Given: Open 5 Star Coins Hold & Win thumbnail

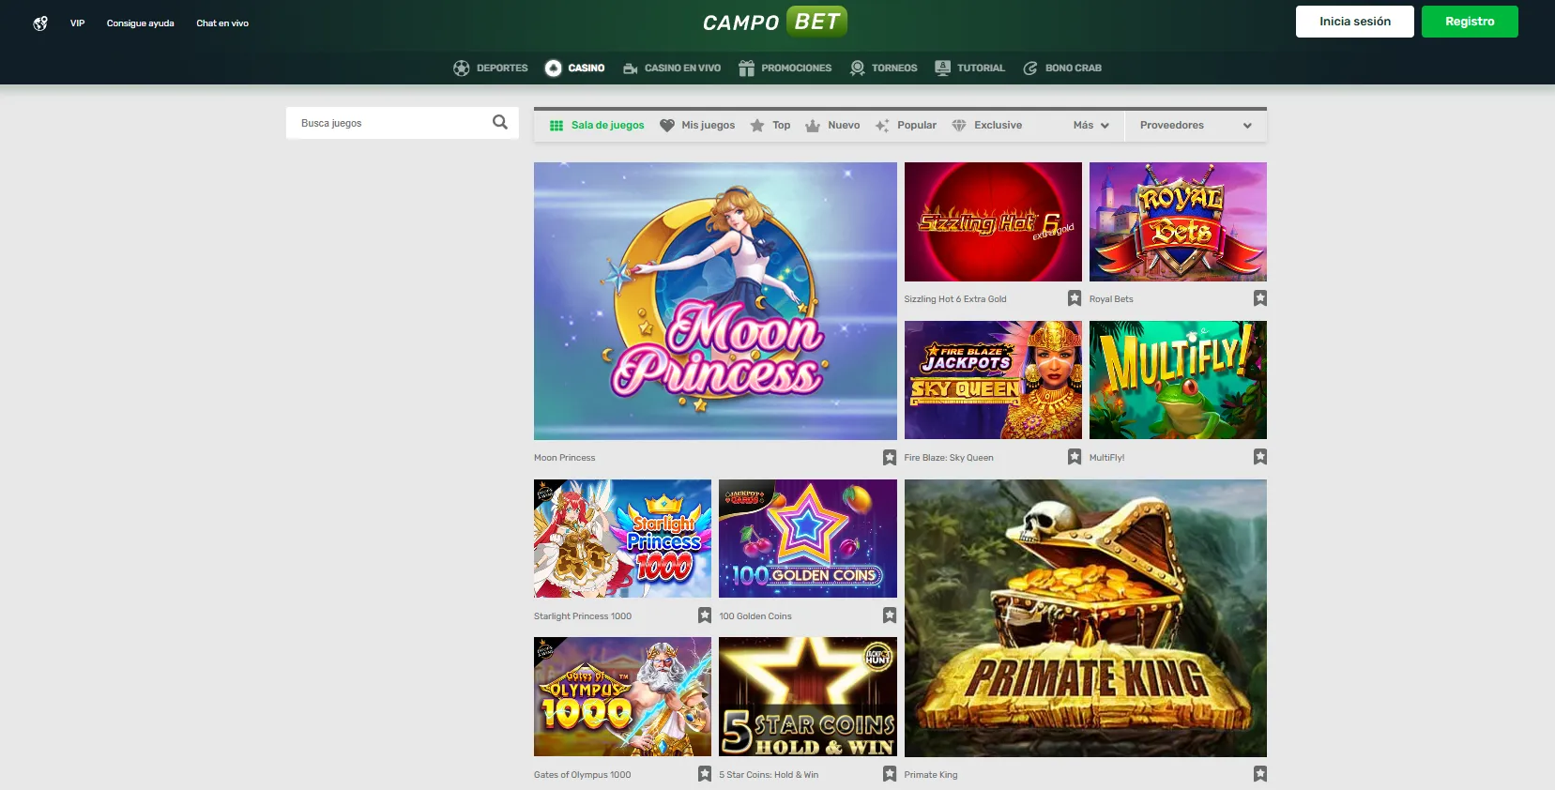Looking at the screenshot, I should pyautogui.click(x=808, y=697).
